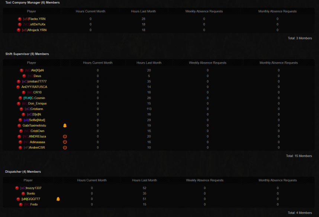Open the xXDeYuXx player link

click(x=38, y=24)
